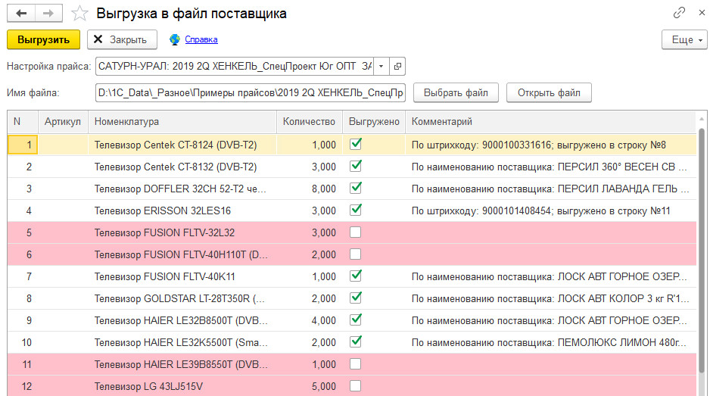Click row number 12 cell
The height and width of the screenshot is (396, 710).
point(23,386)
